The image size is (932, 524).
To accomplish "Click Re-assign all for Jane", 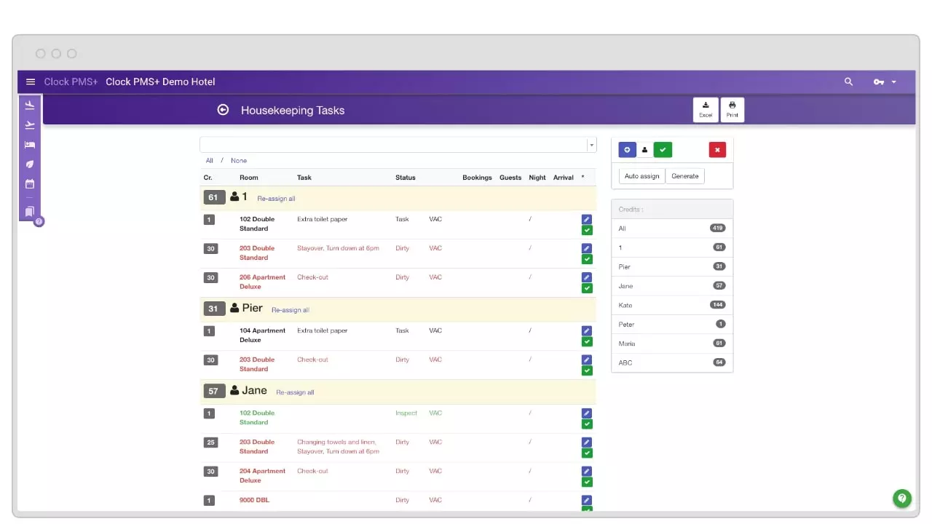I will (295, 392).
